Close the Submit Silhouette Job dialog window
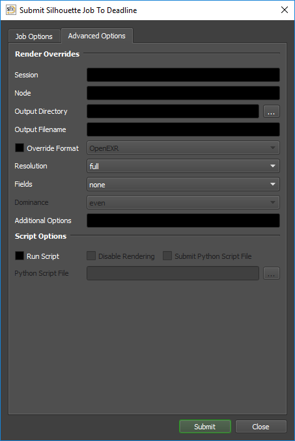The image size is (295, 441). pyautogui.click(x=285, y=10)
